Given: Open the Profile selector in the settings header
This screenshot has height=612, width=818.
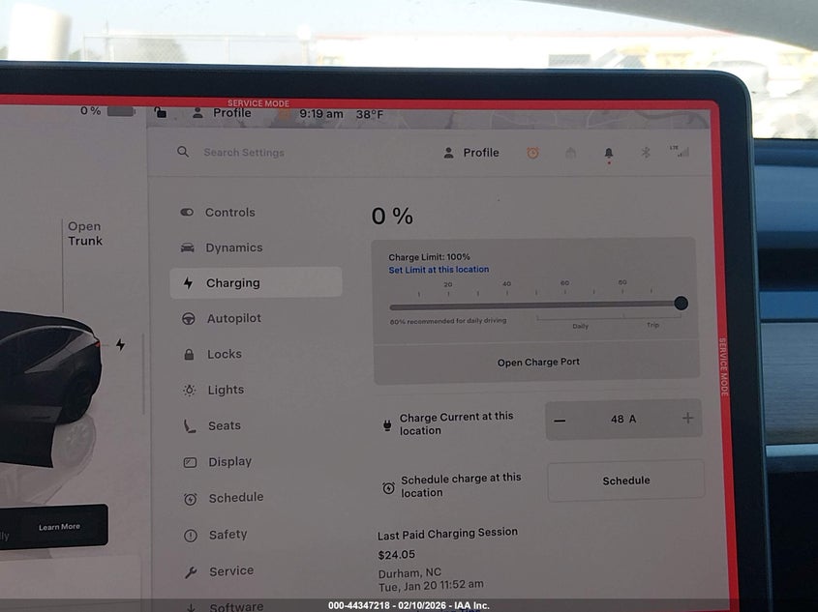Looking at the screenshot, I should (471, 153).
